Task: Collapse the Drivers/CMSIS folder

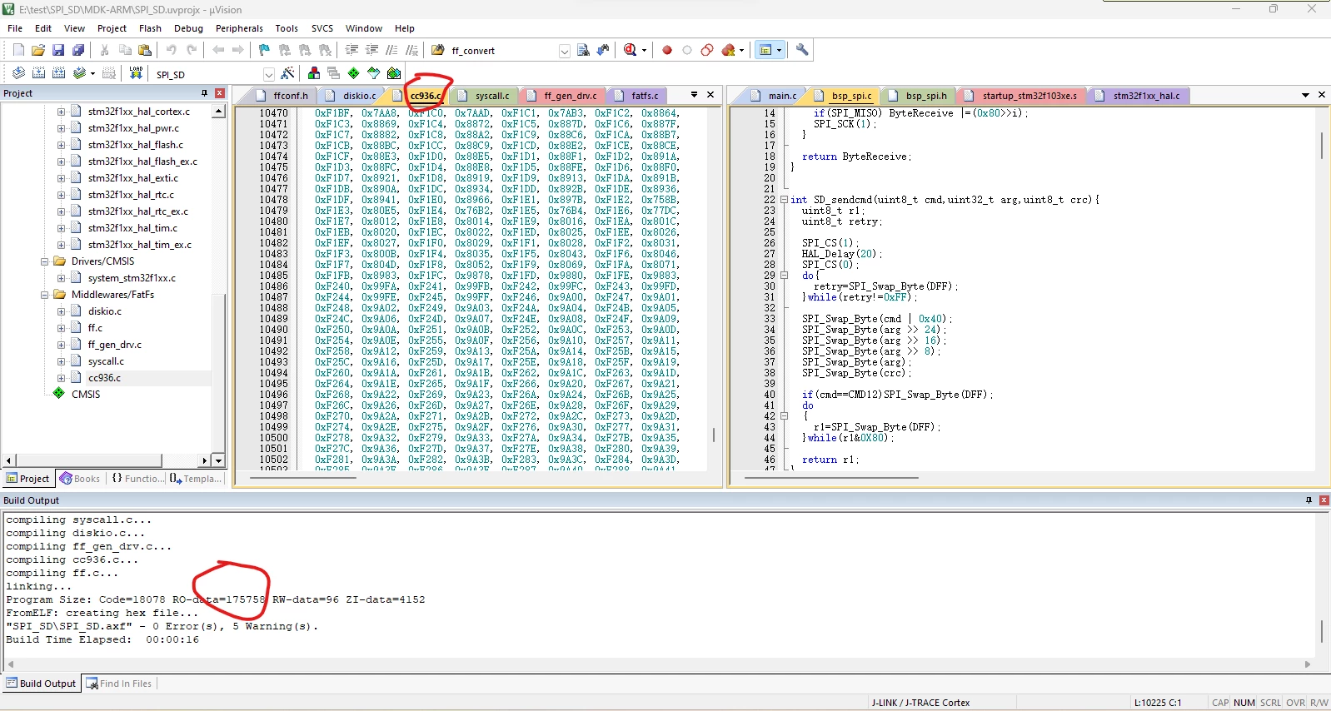Action: (x=44, y=261)
